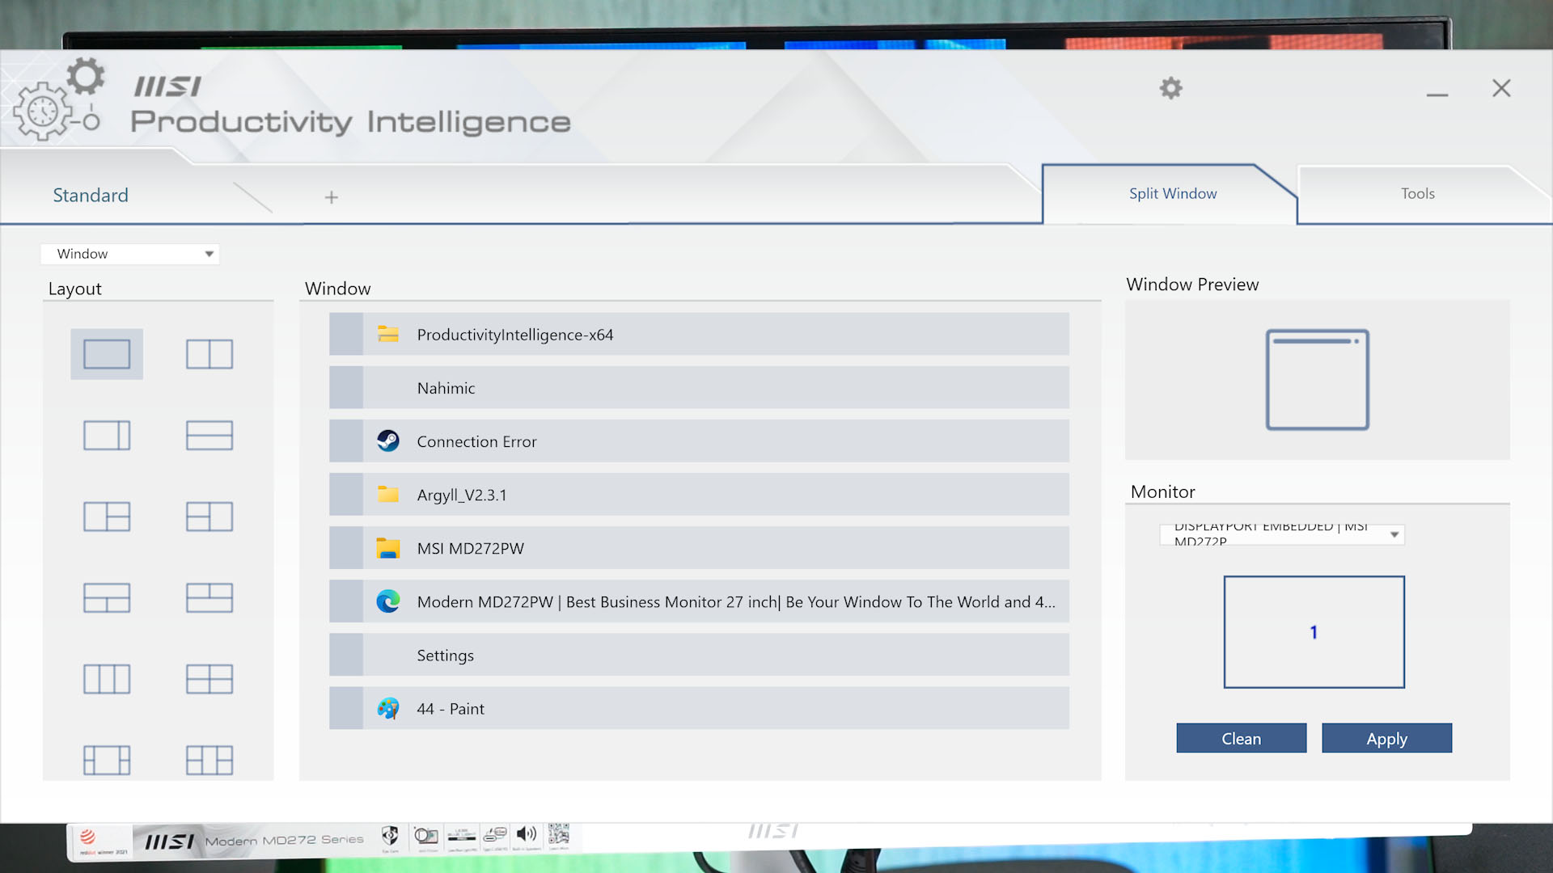Viewport: 1553px width, 873px height.
Task: Toggle selection box for MSI MD272PW
Action: pos(346,548)
